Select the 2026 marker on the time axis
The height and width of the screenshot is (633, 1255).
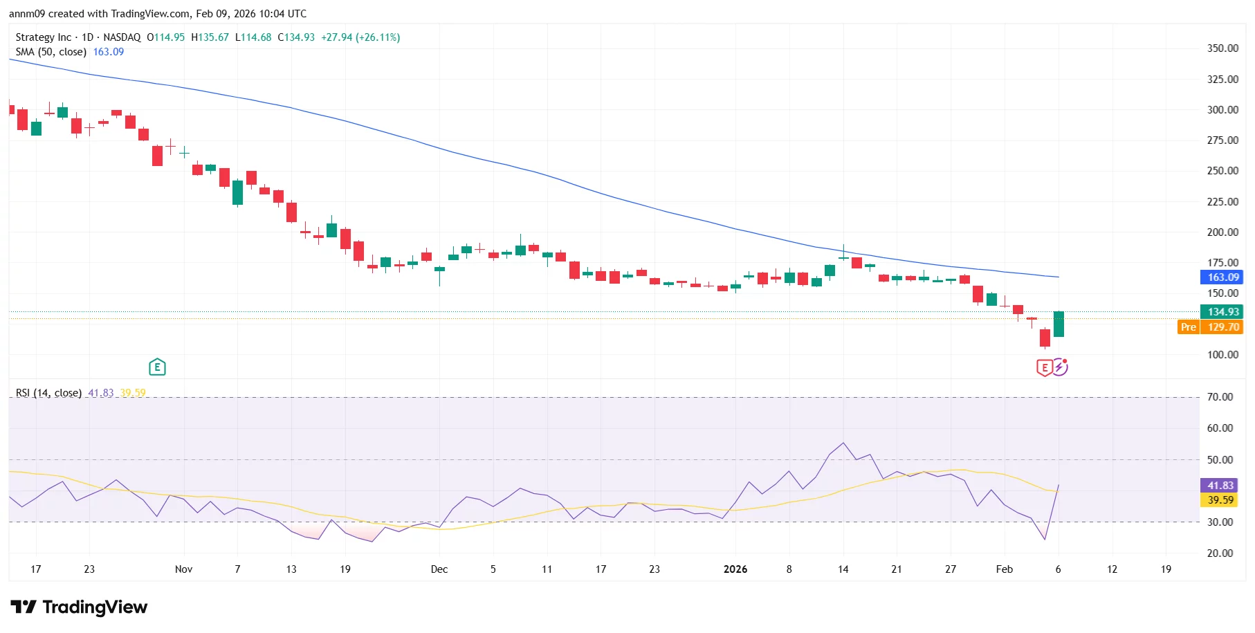click(x=735, y=569)
